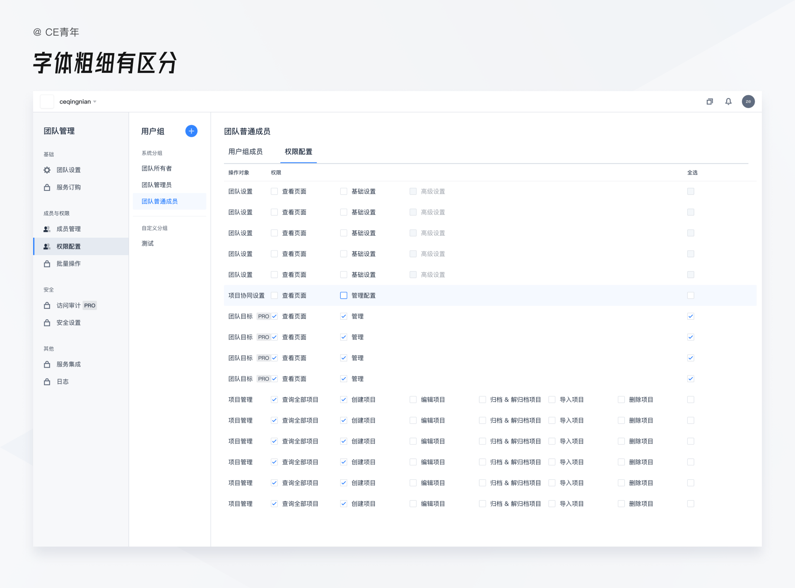Click the duplicate/copy icon in toolbar
This screenshot has height=588, width=795.
click(x=709, y=101)
